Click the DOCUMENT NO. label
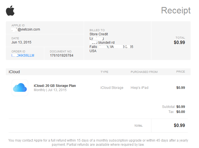This screenshot has width=199, height=148. point(61,51)
